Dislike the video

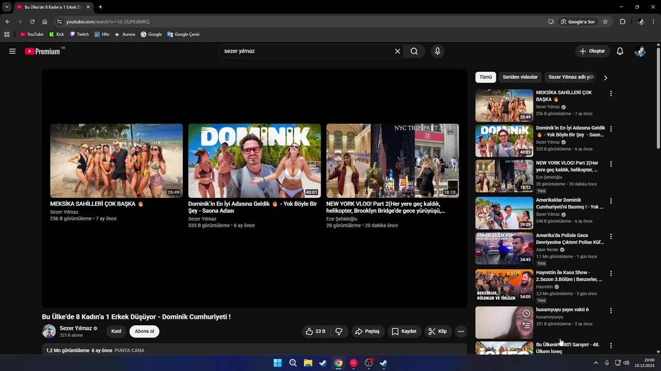click(x=339, y=331)
